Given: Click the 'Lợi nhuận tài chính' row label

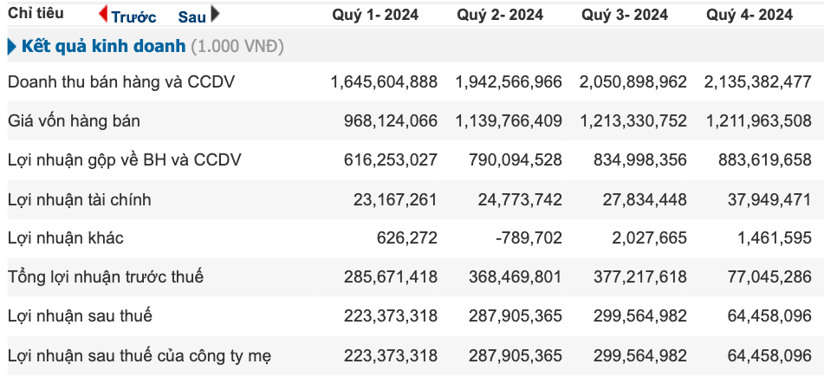Looking at the screenshot, I should tap(80, 199).
